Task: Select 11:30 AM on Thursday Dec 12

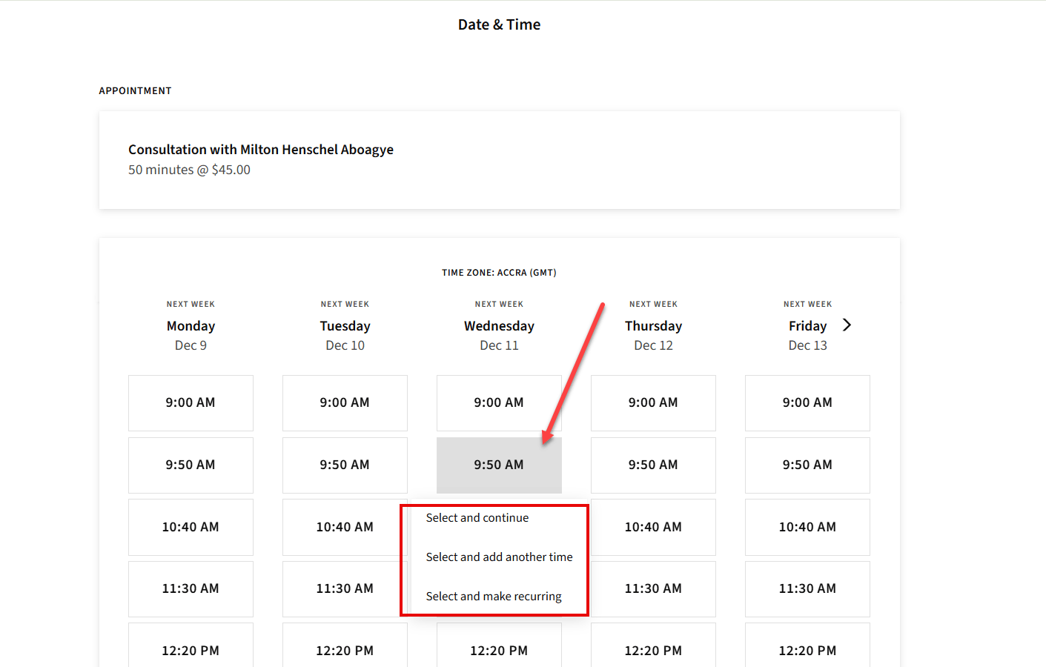Action: click(x=653, y=588)
